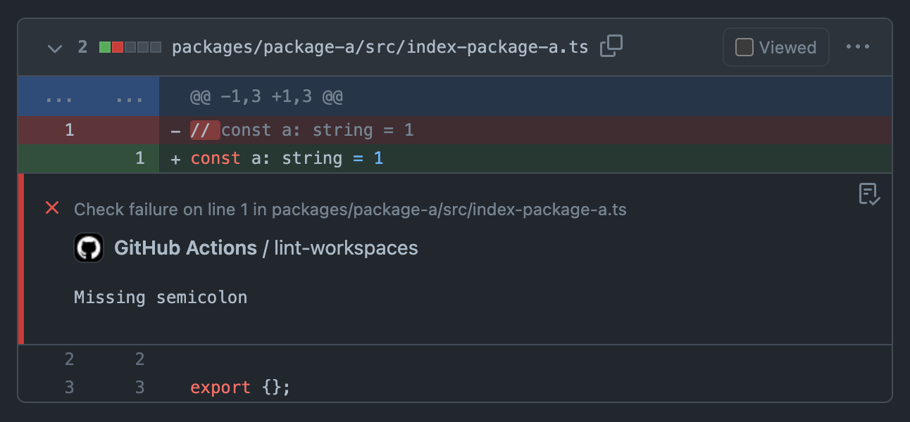Click the changed-lines count '2' in file header
Image resolution: width=910 pixels, height=422 pixels.
[x=83, y=47]
